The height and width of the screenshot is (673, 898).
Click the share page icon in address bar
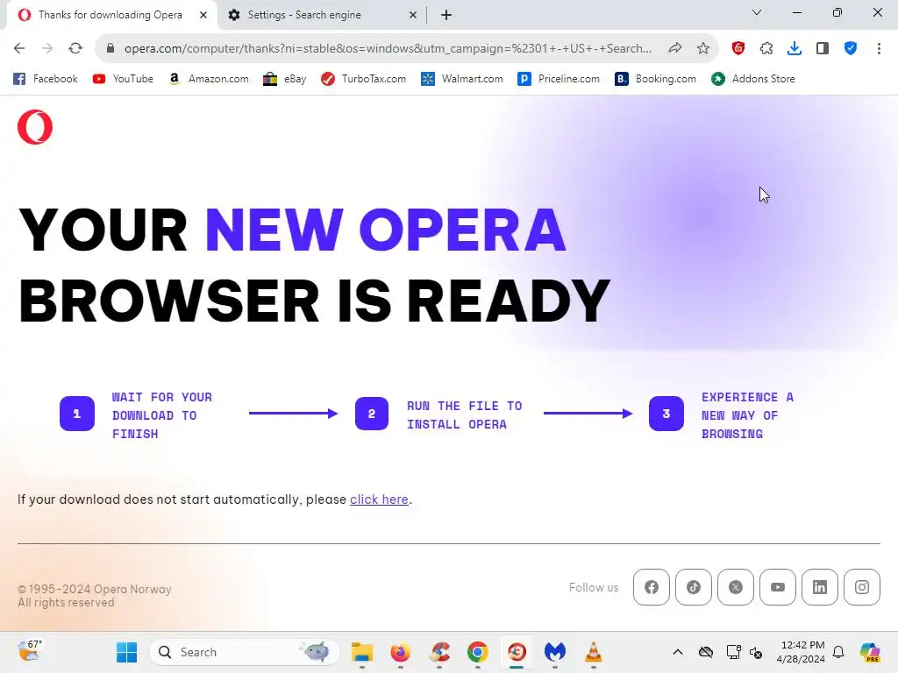coord(675,49)
